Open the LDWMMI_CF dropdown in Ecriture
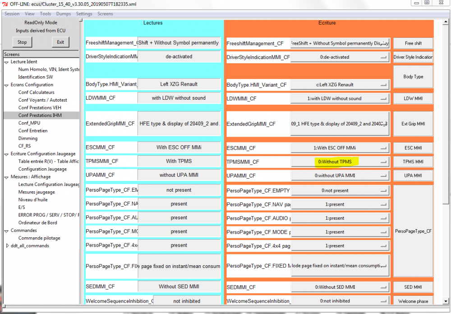 (340, 98)
